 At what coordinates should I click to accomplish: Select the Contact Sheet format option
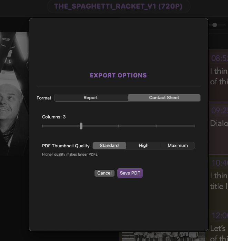[x=164, y=98]
